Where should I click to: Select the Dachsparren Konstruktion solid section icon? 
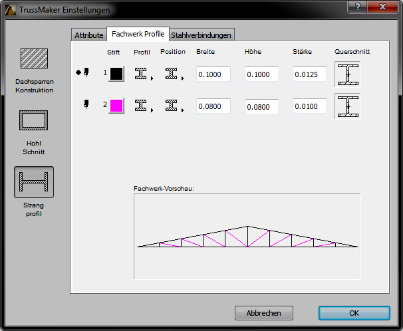[x=34, y=58]
